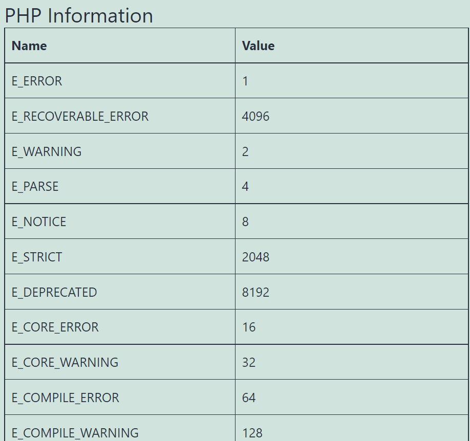Image resolution: width=470 pixels, height=441 pixels.
Task: Select the E_DEPRECATED name cell
Action: click(x=54, y=293)
